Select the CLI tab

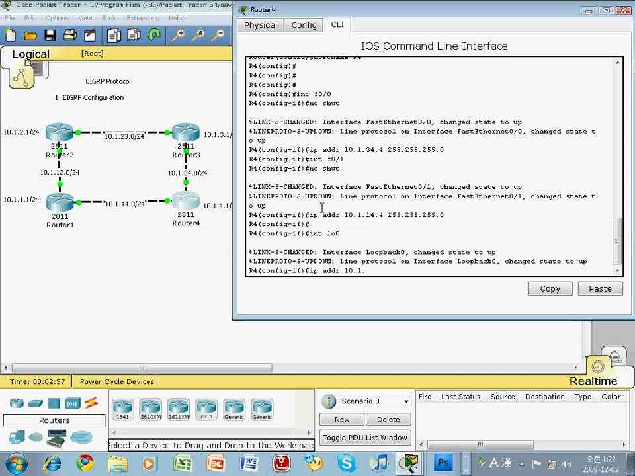tap(337, 24)
